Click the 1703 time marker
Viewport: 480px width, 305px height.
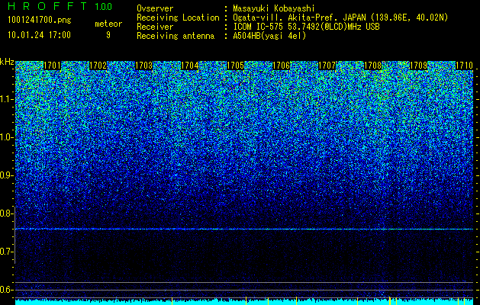point(144,66)
